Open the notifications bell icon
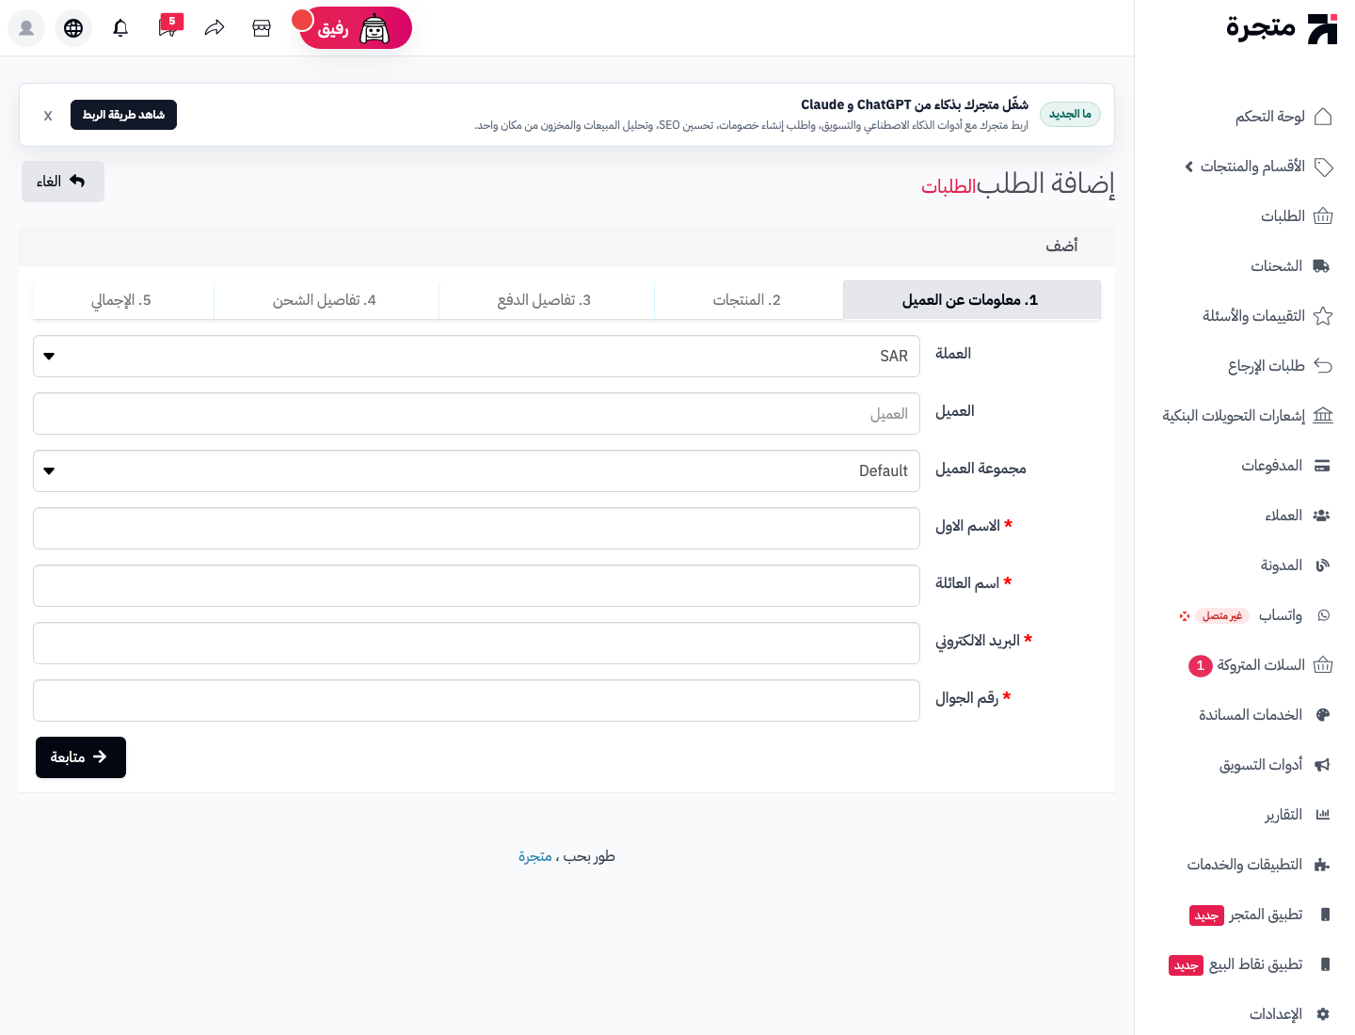Viewport: 1355px width, 1035px height. coord(120,28)
